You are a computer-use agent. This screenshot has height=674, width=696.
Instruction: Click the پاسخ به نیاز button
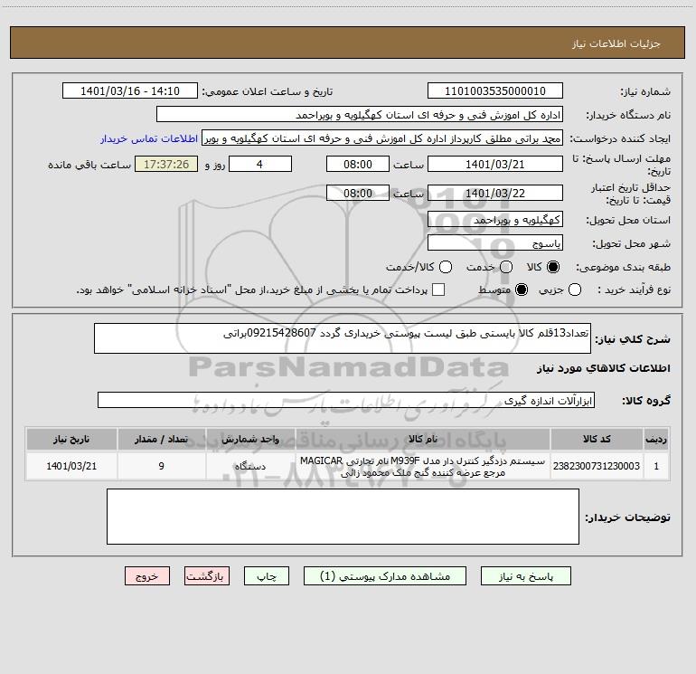tap(525, 576)
